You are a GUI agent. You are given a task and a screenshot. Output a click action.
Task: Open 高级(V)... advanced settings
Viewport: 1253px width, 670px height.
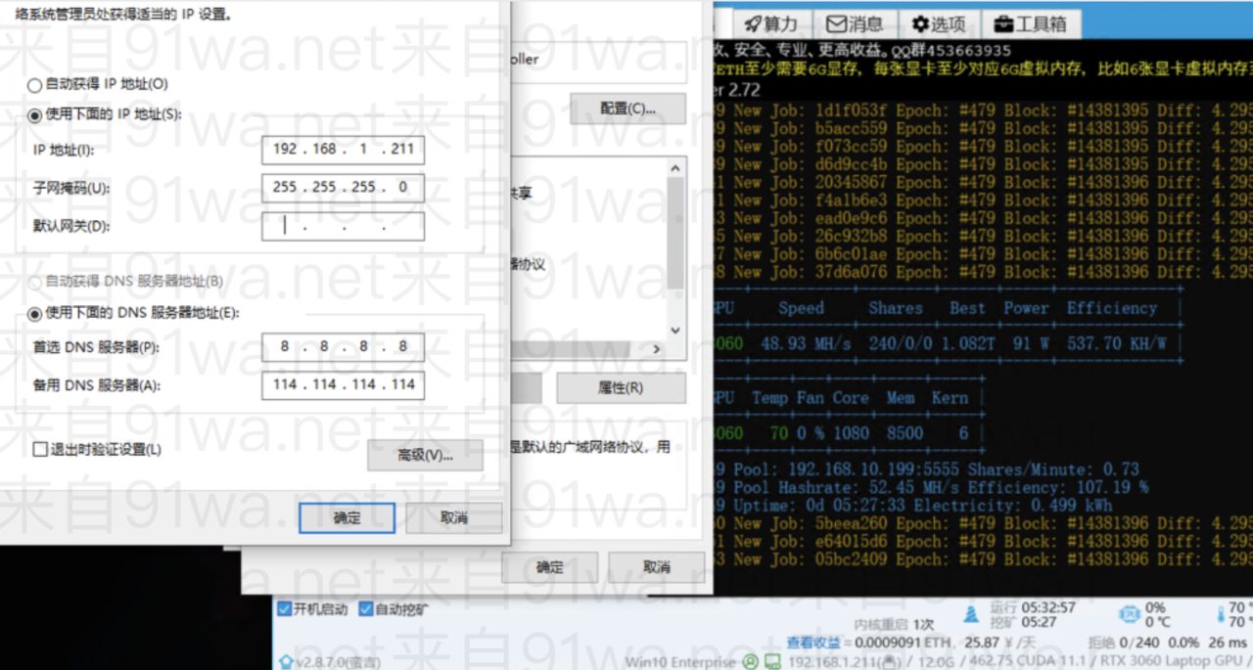coord(425,455)
